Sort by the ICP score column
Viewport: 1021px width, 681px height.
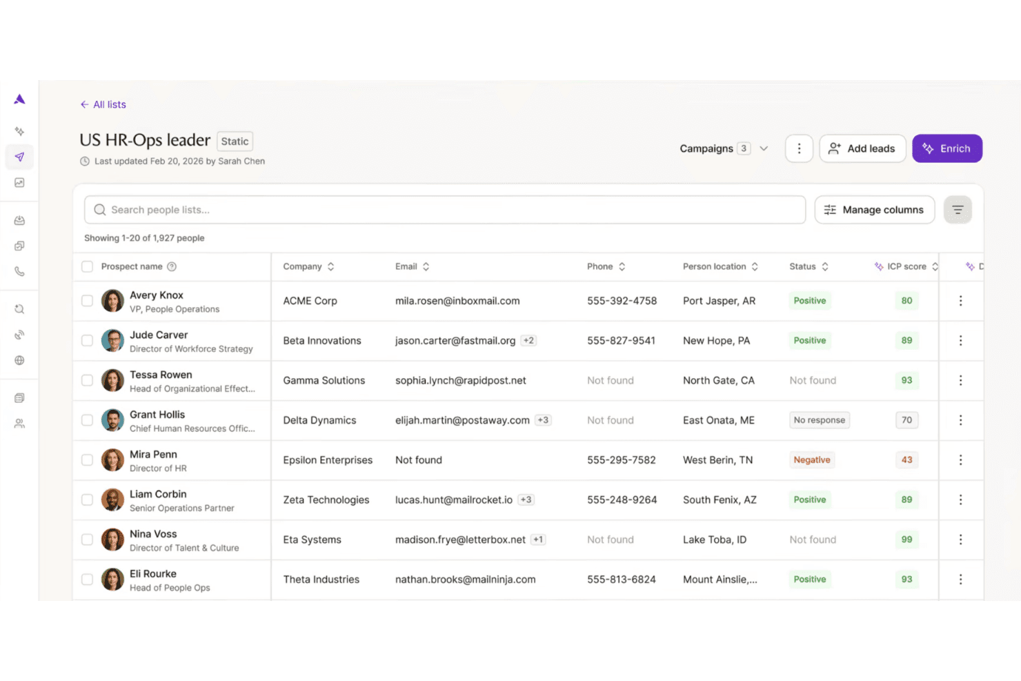tap(906, 267)
